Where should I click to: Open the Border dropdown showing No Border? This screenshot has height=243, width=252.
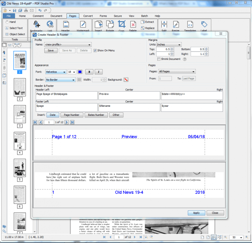coord(60,80)
